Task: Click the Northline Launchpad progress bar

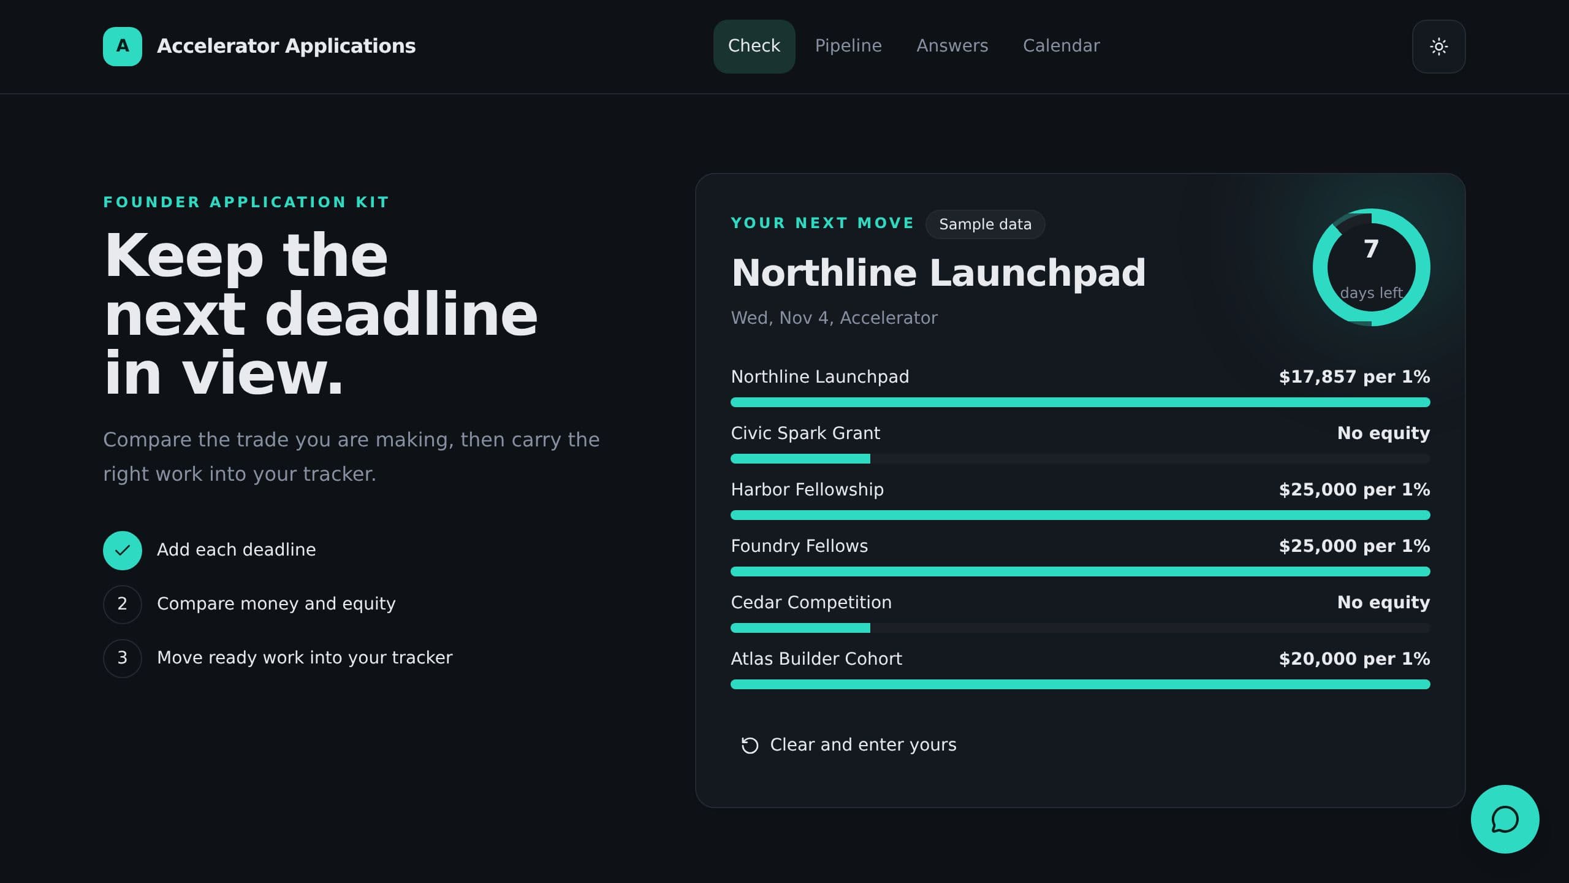Action: (1080, 402)
